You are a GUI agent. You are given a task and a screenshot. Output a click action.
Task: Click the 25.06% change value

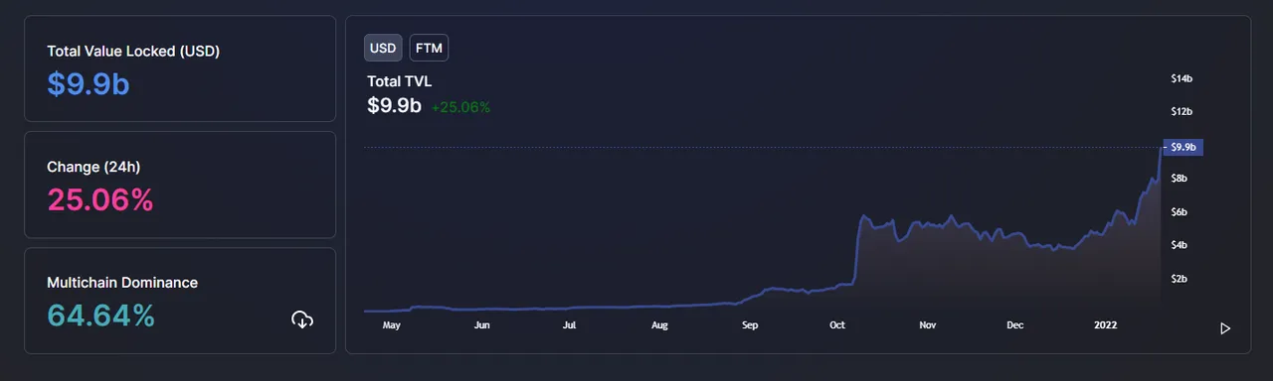coord(100,200)
